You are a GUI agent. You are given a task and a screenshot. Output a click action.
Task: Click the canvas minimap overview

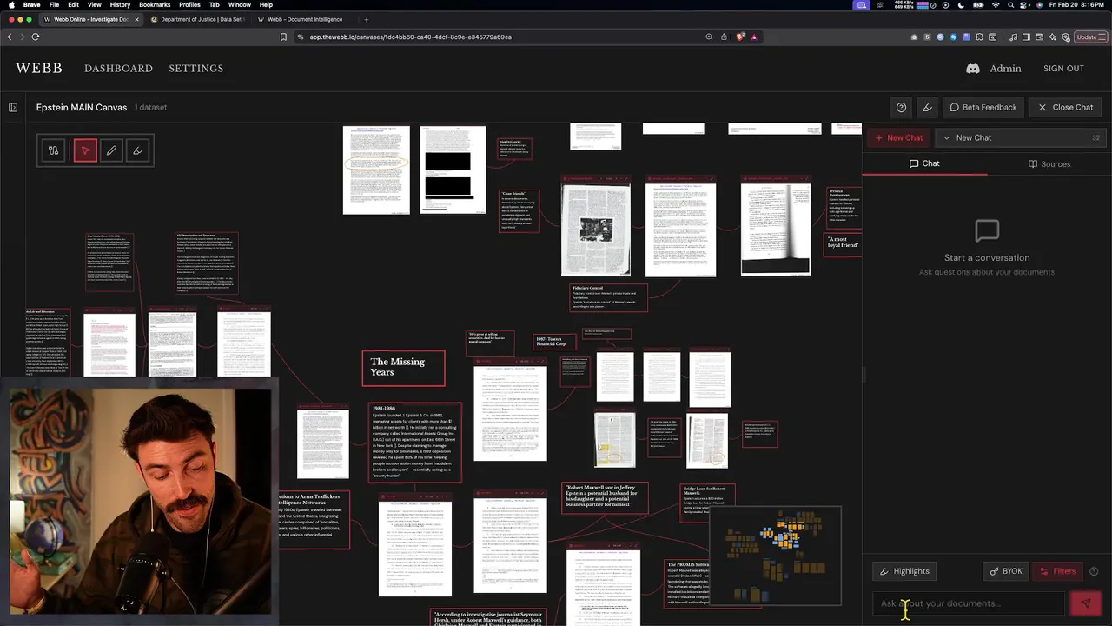[x=776, y=555]
